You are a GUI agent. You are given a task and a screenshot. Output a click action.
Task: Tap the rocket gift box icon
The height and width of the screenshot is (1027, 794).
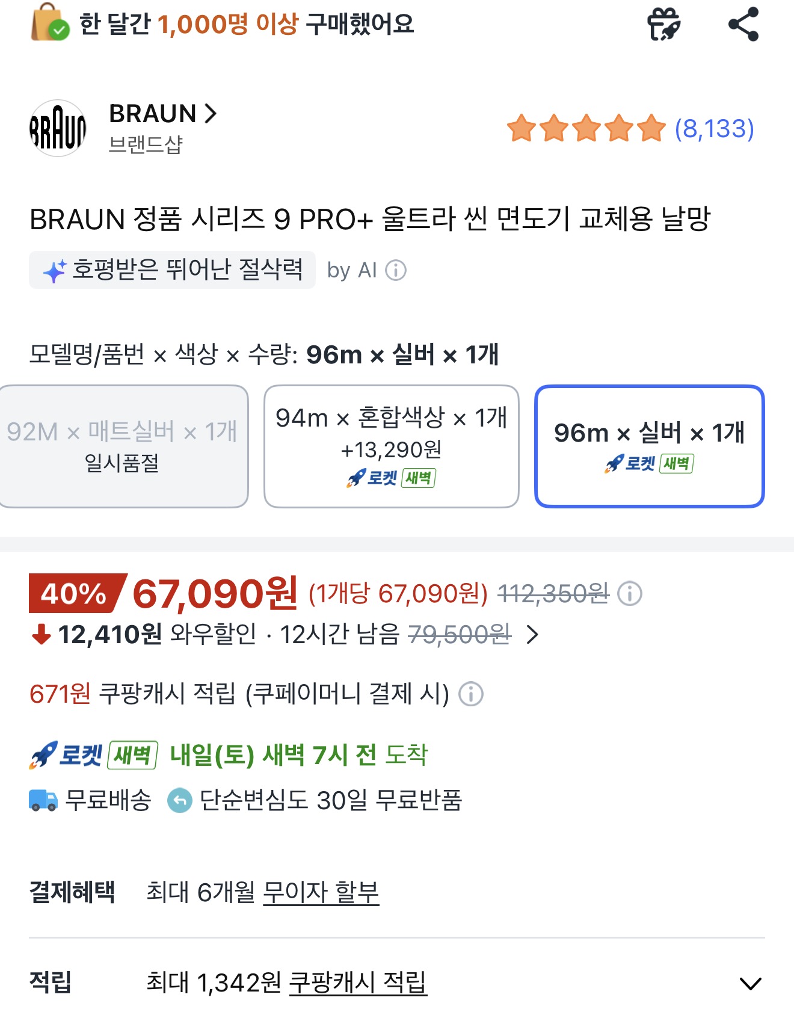click(663, 24)
